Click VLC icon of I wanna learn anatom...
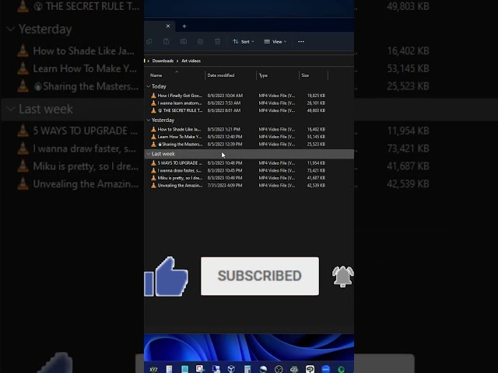The height and width of the screenshot is (373, 498). [x=153, y=103]
